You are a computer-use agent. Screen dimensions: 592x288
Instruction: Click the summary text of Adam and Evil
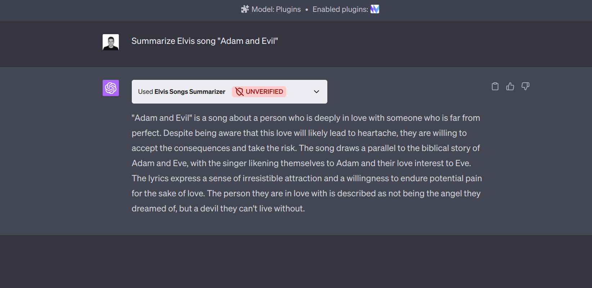click(x=306, y=163)
